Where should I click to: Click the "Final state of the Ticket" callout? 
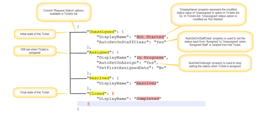click(35, 92)
